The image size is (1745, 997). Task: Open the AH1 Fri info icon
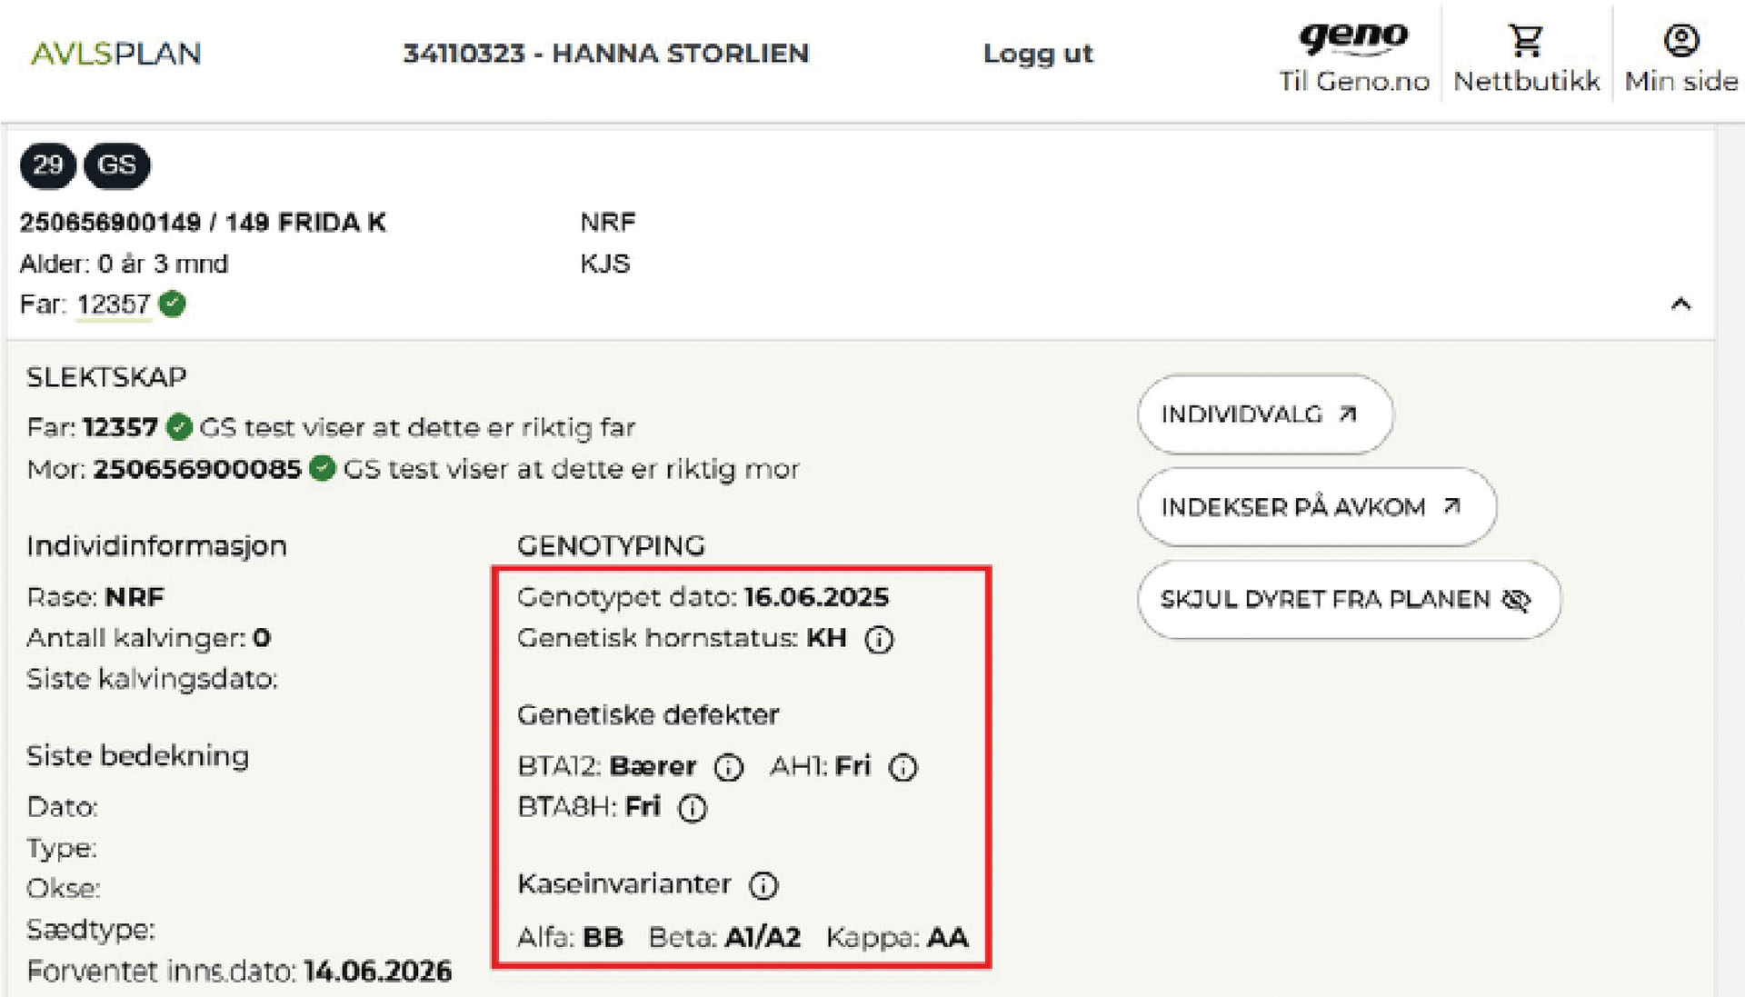tap(902, 768)
